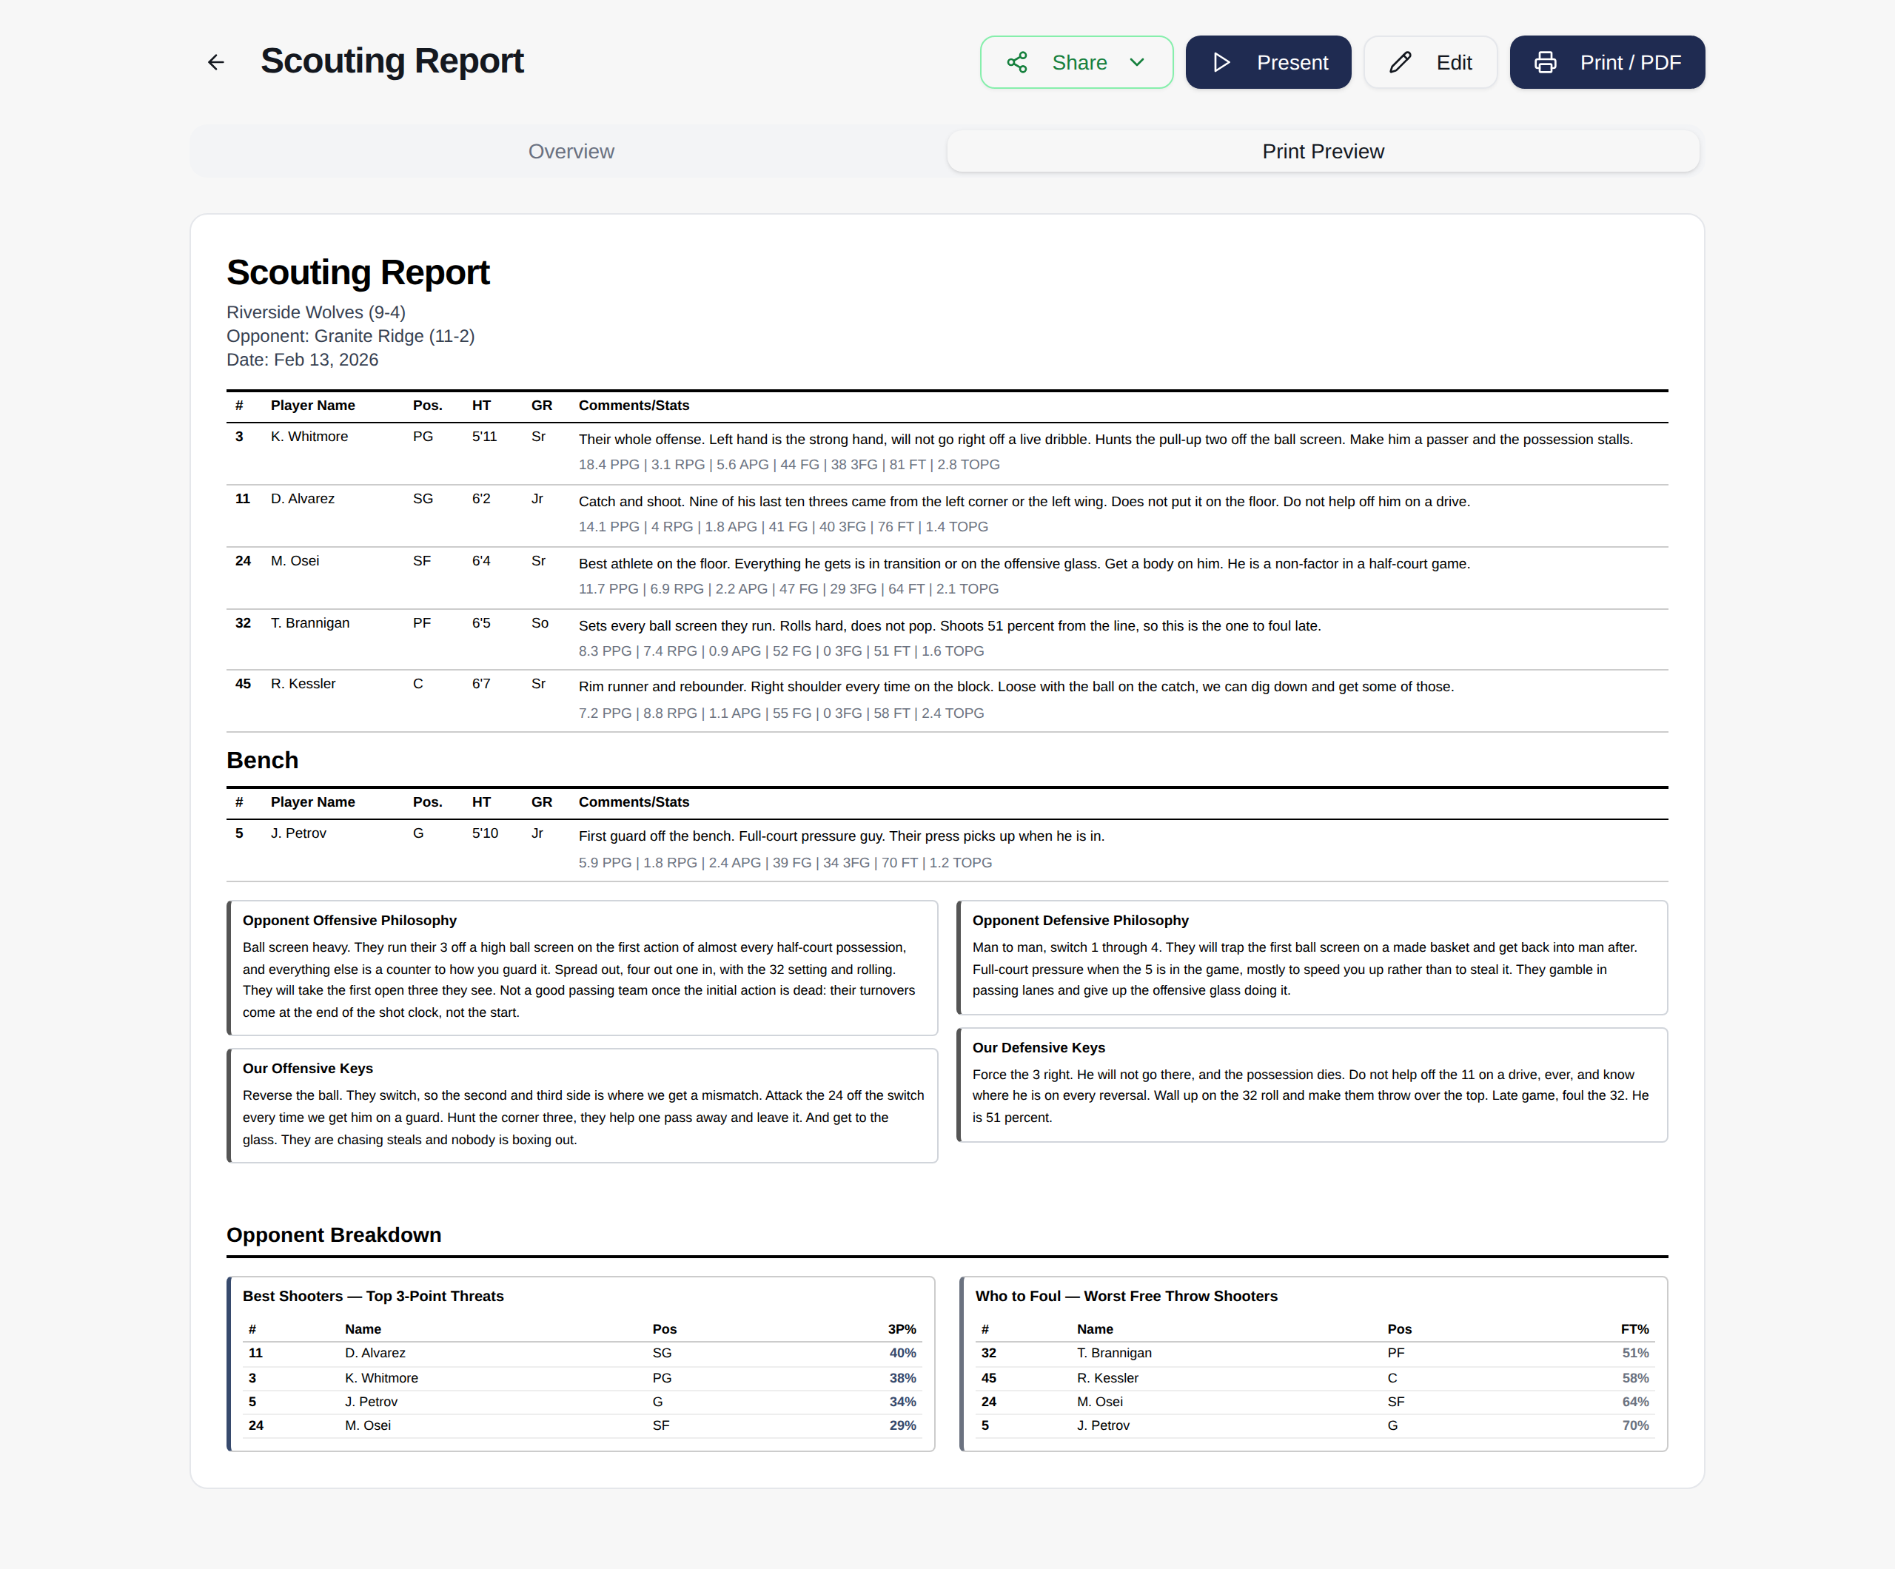Click the pencil icon in Edit

[1400, 62]
